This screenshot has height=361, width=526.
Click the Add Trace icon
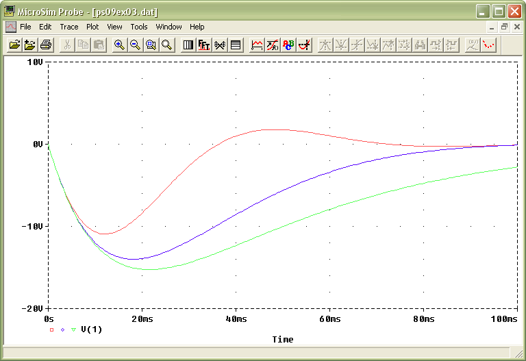257,45
